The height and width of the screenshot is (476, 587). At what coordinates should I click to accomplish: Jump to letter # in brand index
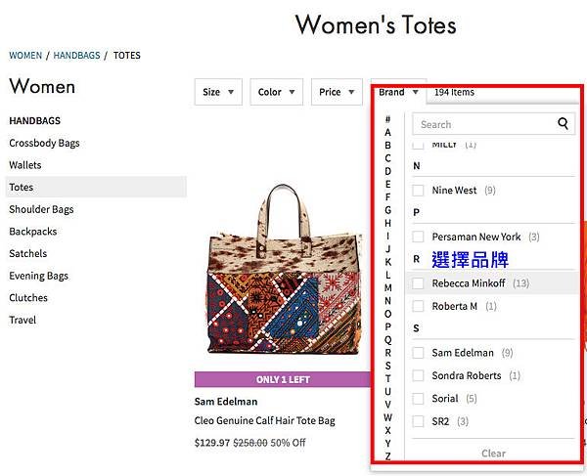(387, 119)
